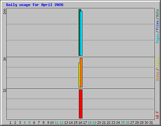
Task: Click the orange Sites bar
Action: (81, 72)
